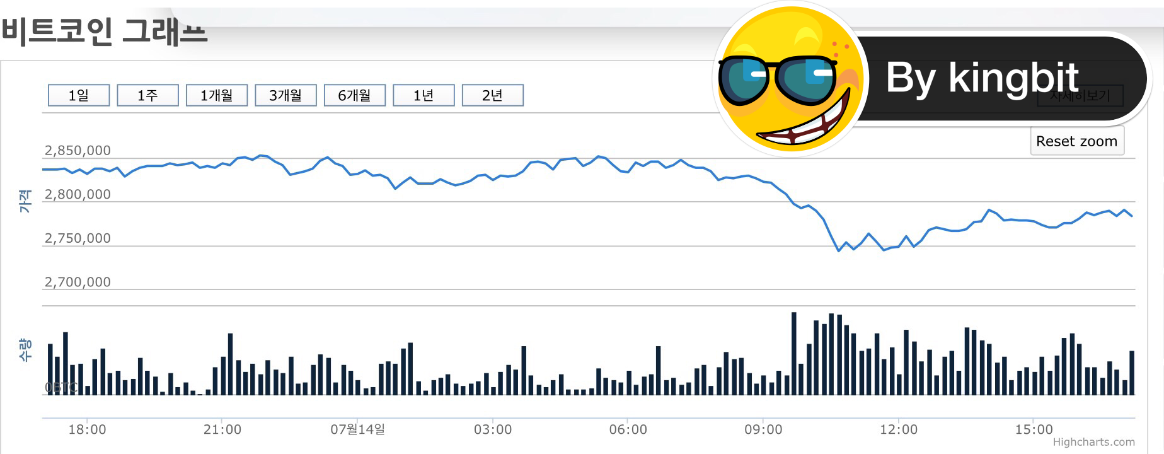Click the 18:00 time axis label

point(87,429)
